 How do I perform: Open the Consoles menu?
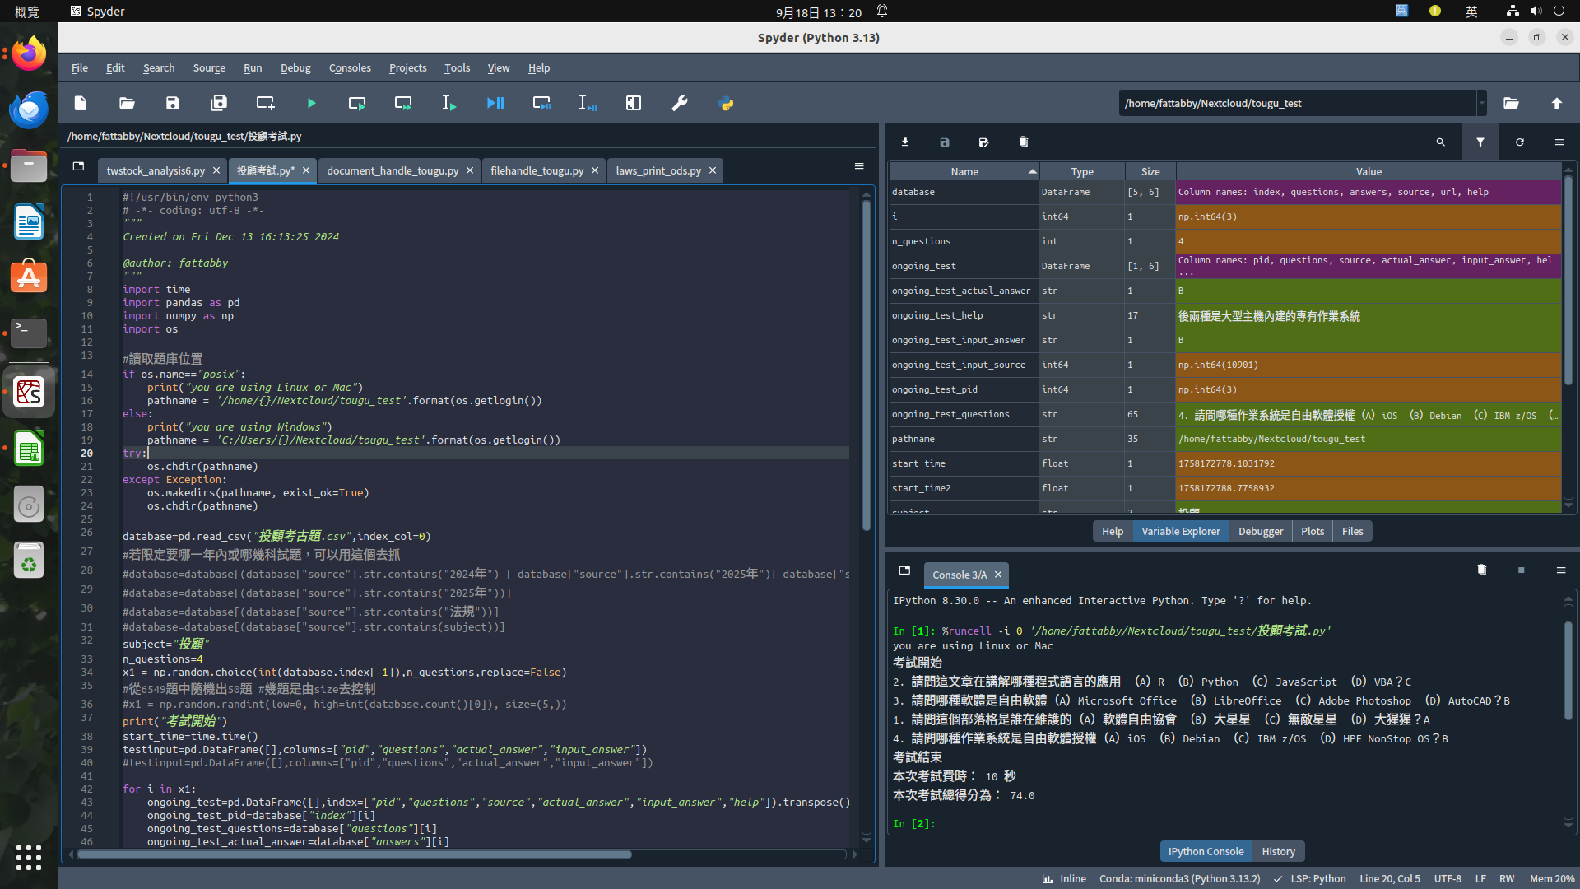pos(349,67)
